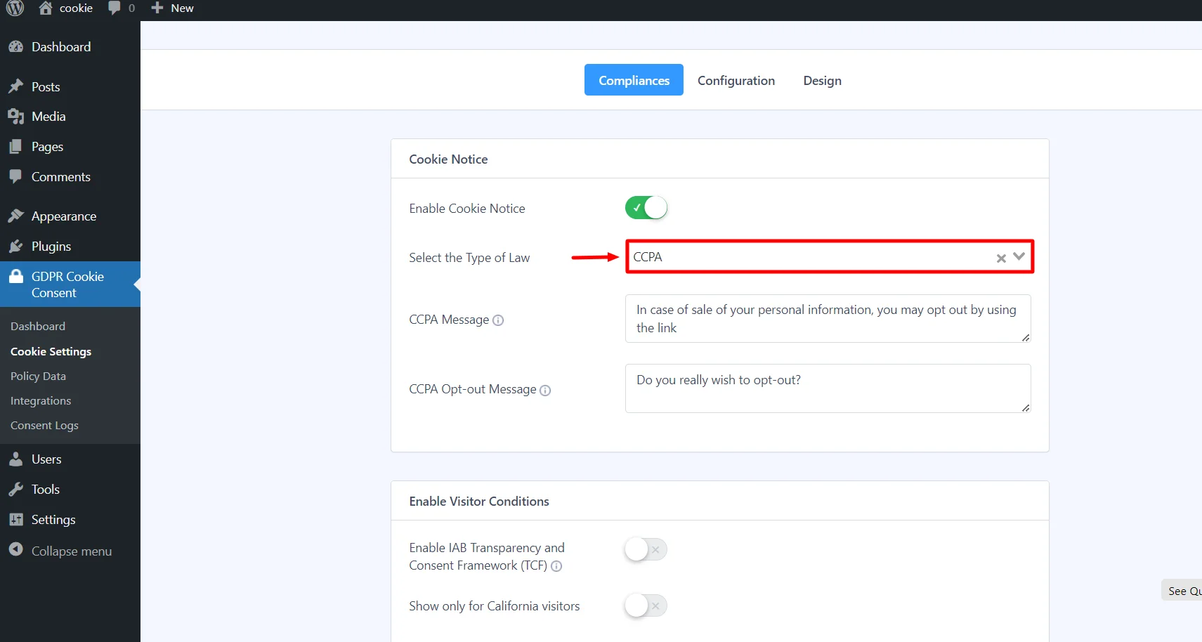The height and width of the screenshot is (642, 1202).
Task: Open the cookie site home icon
Action: tap(46, 8)
